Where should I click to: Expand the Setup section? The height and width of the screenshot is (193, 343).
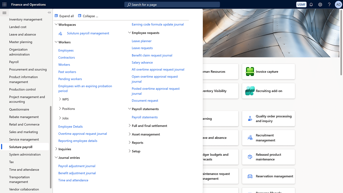[130, 151]
